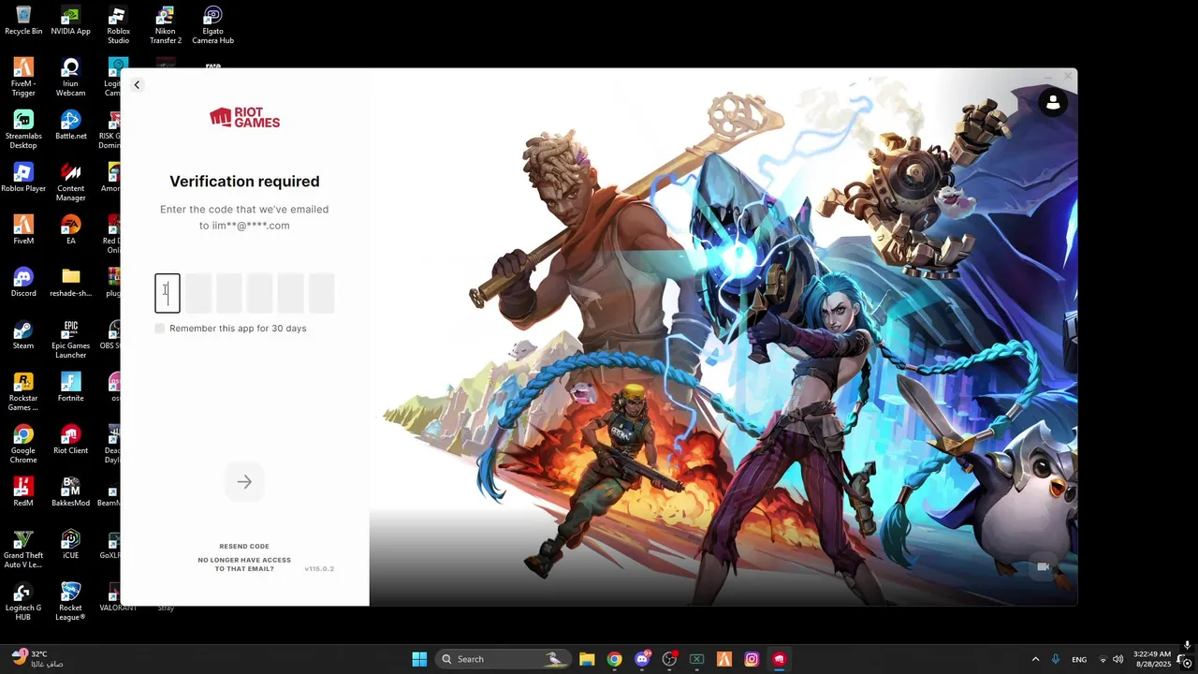Open Chrome from the taskbar
Image resolution: width=1198 pixels, height=674 pixels.
(x=614, y=659)
